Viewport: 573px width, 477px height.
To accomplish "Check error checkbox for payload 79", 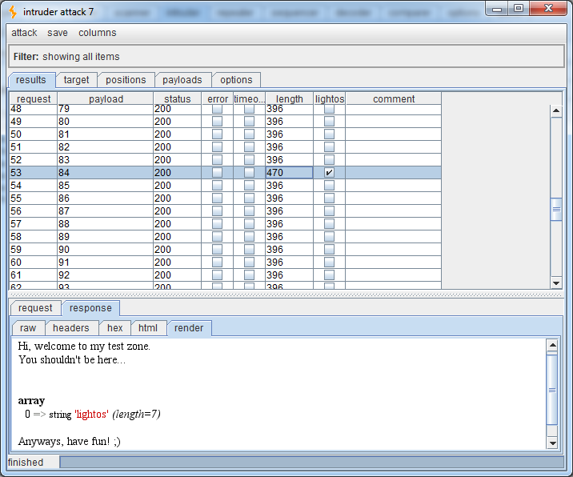I will 217,109.
